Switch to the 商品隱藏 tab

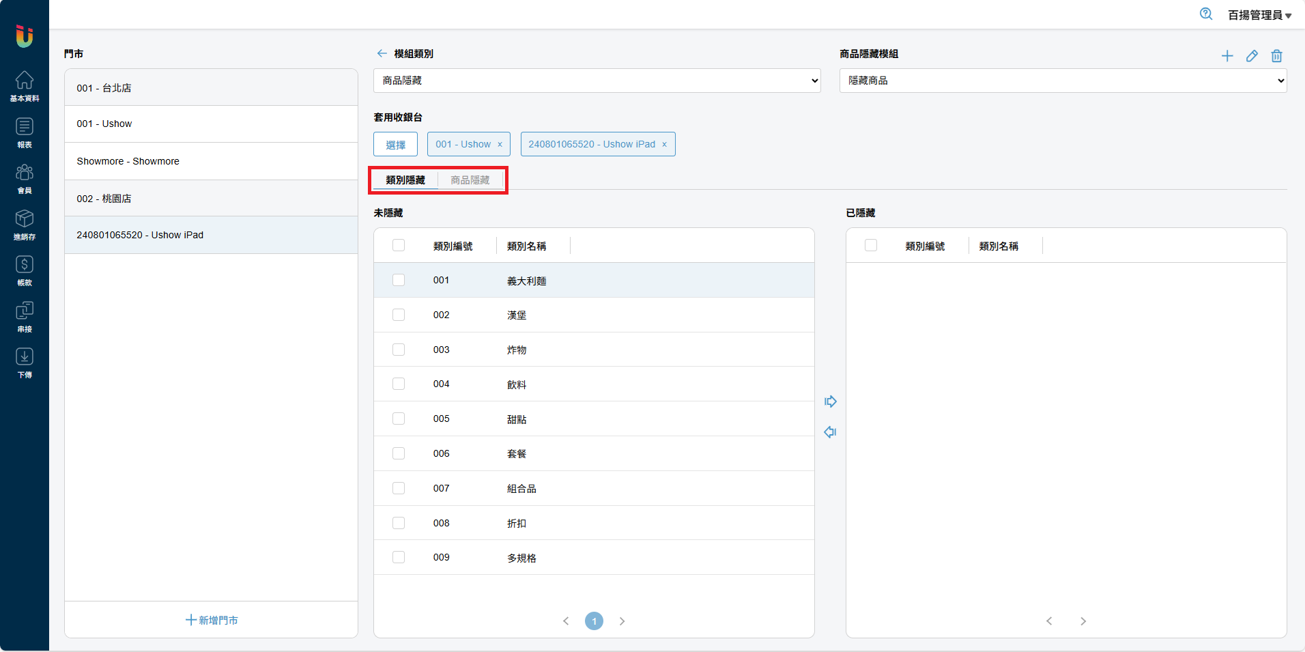(470, 180)
